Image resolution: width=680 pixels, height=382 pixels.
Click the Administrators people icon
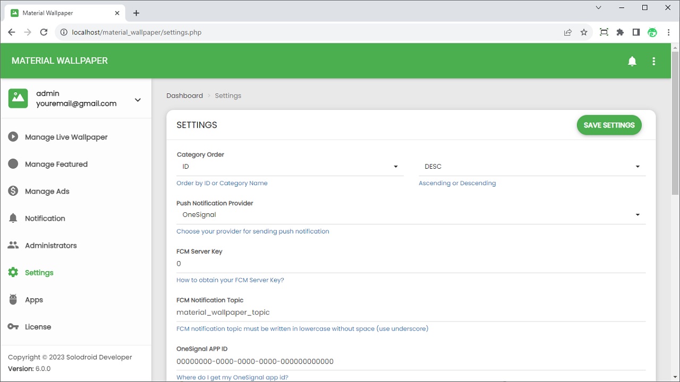point(13,245)
